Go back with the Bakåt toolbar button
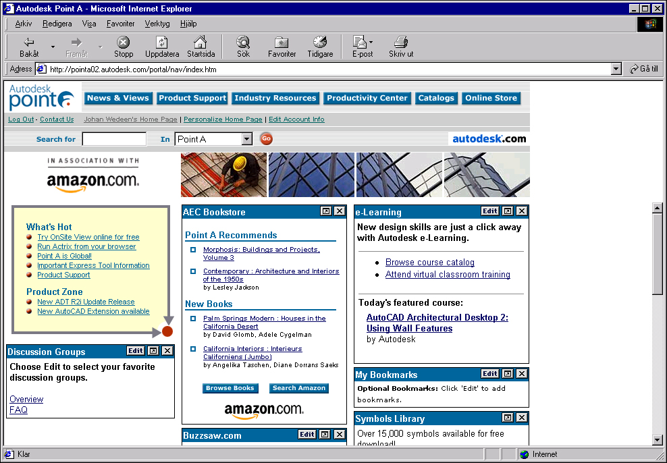667x463 pixels. click(x=29, y=47)
